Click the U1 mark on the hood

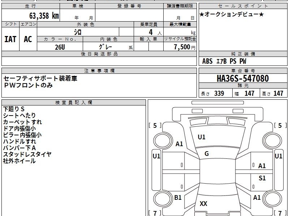click(x=202, y=137)
